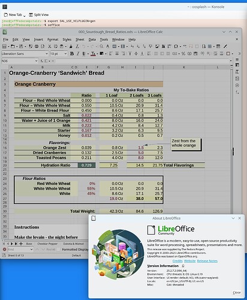The width and height of the screenshot is (247, 300).
Task: Open the Sheet menu
Action: pos(80,40)
